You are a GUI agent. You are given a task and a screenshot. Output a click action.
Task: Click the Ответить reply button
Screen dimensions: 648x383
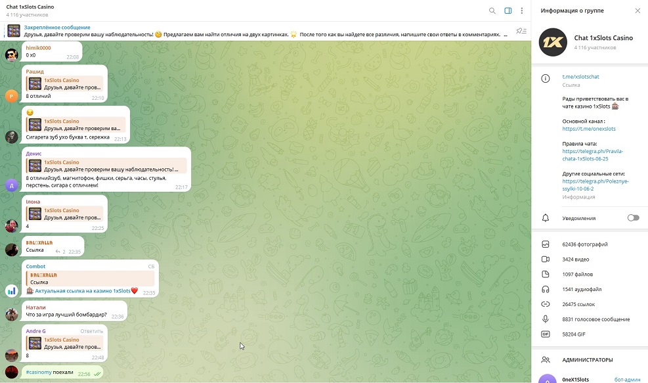pyautogui.click(x=92, y=331)
